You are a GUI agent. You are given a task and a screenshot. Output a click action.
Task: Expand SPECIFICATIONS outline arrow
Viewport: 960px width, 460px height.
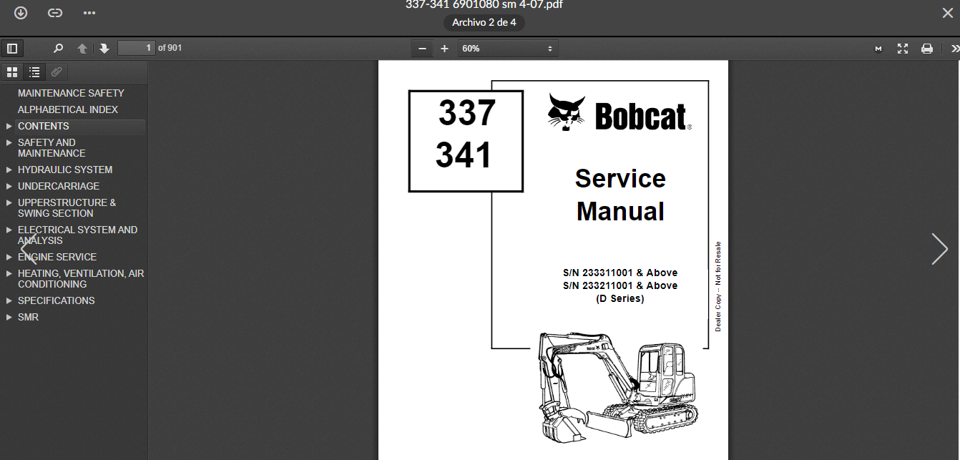click(x=9, y=300)
